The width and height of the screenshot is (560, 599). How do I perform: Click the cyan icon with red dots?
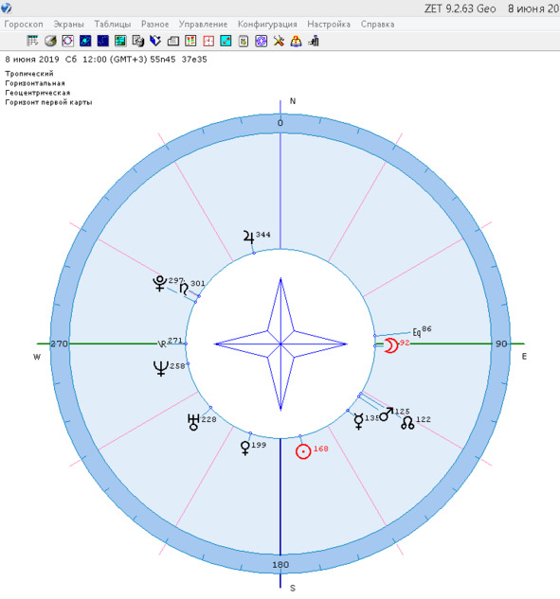coord(226,41)
